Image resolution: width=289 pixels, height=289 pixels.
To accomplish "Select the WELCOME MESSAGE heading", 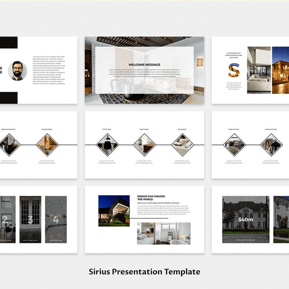I will [x=144, y=64].
